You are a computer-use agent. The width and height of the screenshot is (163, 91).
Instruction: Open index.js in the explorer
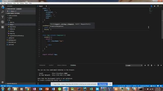click(12, 31)
